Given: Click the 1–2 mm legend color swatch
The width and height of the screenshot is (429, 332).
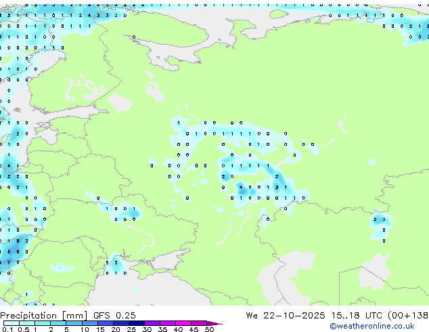Looking at the screenshot, I should [43, 323].
